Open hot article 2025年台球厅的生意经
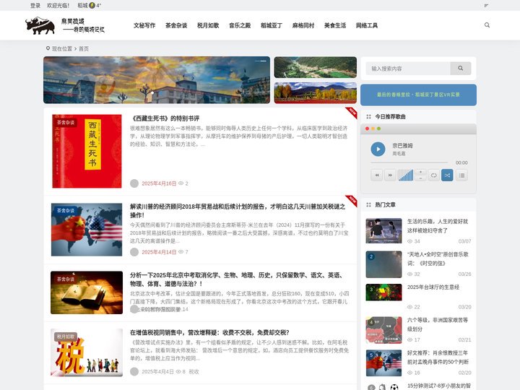 click(433, 287)
